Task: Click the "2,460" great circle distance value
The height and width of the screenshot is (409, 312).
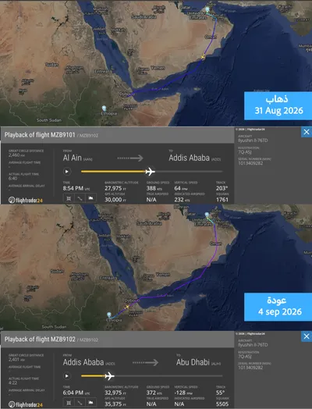Action: [x=14, y=155]
